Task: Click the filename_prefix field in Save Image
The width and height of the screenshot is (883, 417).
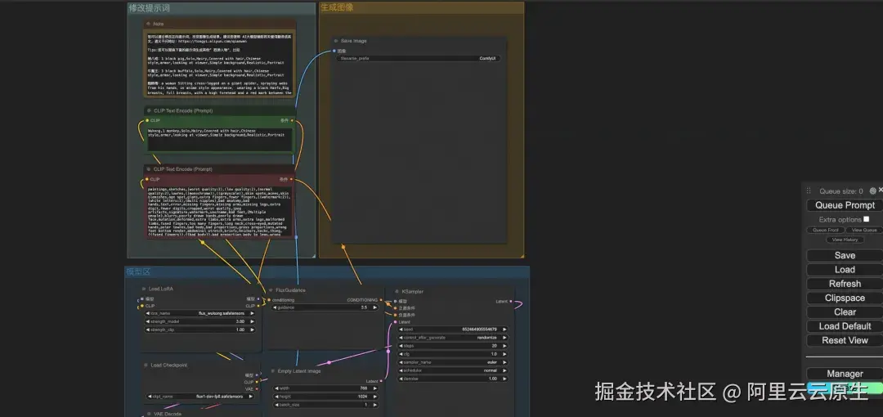Action: coord(419,58)
